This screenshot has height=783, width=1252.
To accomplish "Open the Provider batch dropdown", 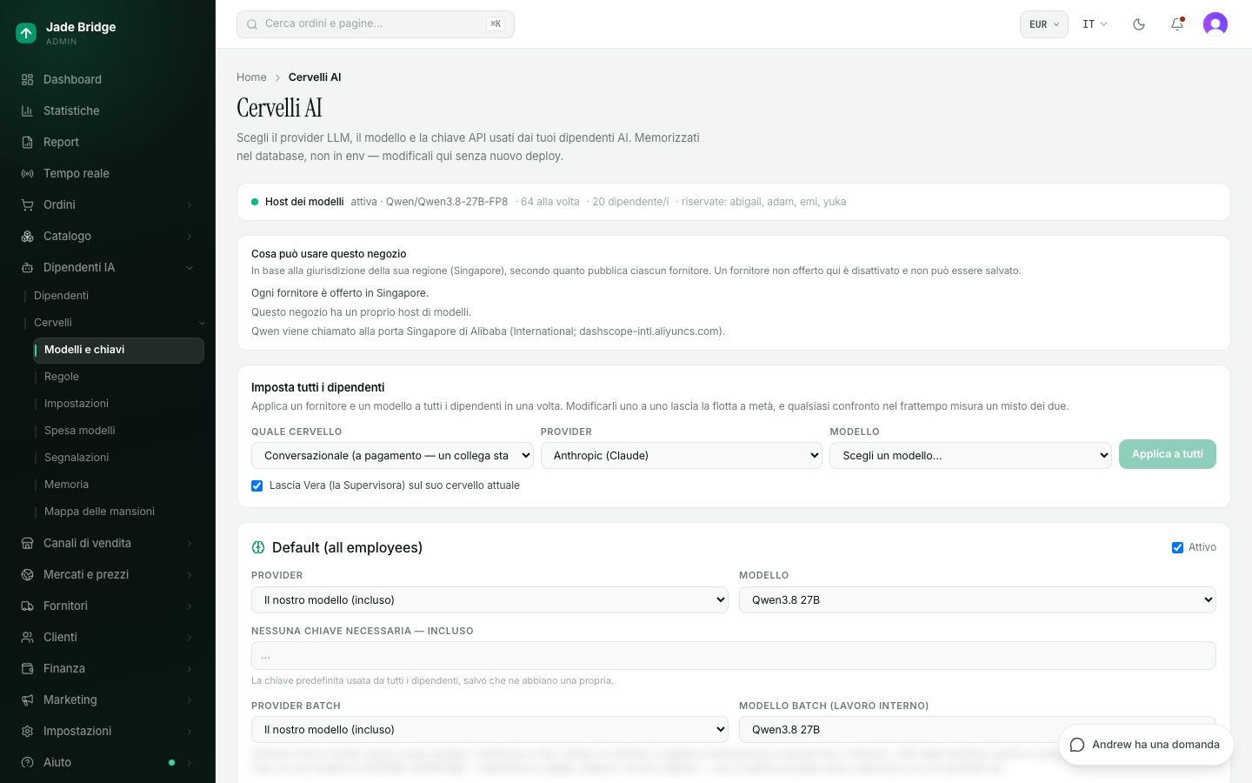I will pyautogui.click(x=489, y=729).
